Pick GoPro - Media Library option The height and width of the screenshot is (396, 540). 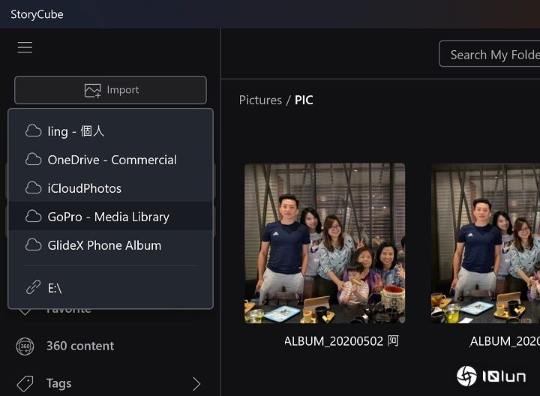click(x=108, y=217)
